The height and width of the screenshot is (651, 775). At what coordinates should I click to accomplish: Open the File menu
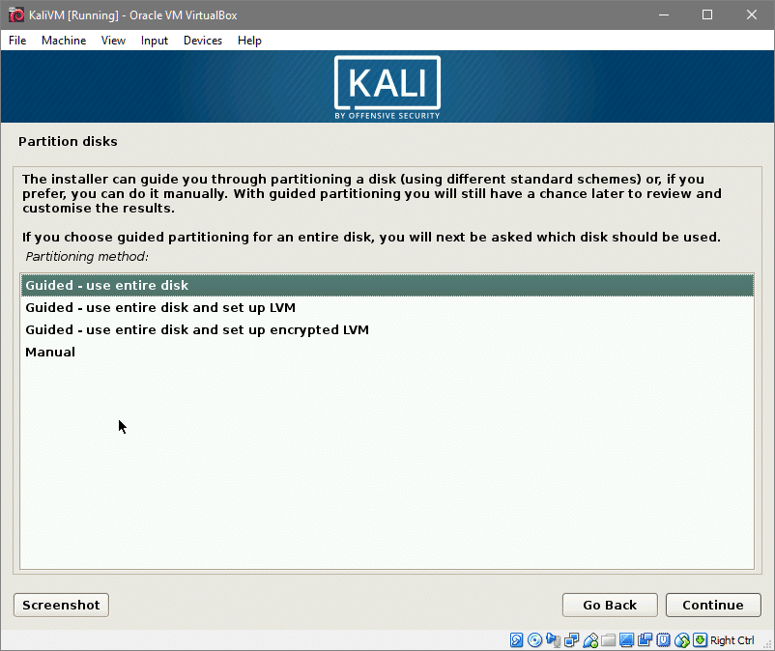click(x=17, y=41)
